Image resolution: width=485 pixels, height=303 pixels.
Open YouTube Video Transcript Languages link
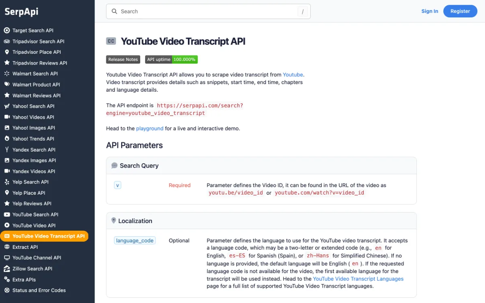click(358, 279)
